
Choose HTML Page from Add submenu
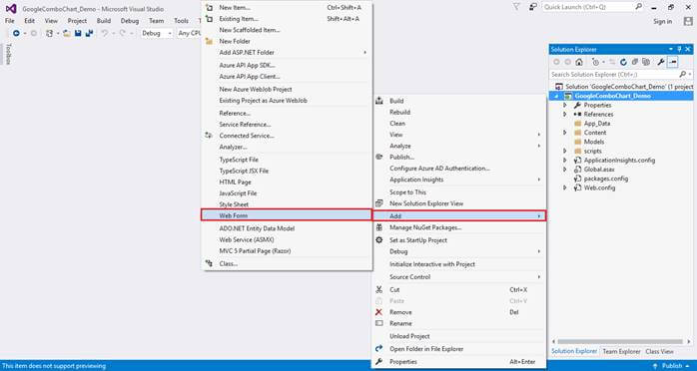pyautogui.click(x=287, y=182)
